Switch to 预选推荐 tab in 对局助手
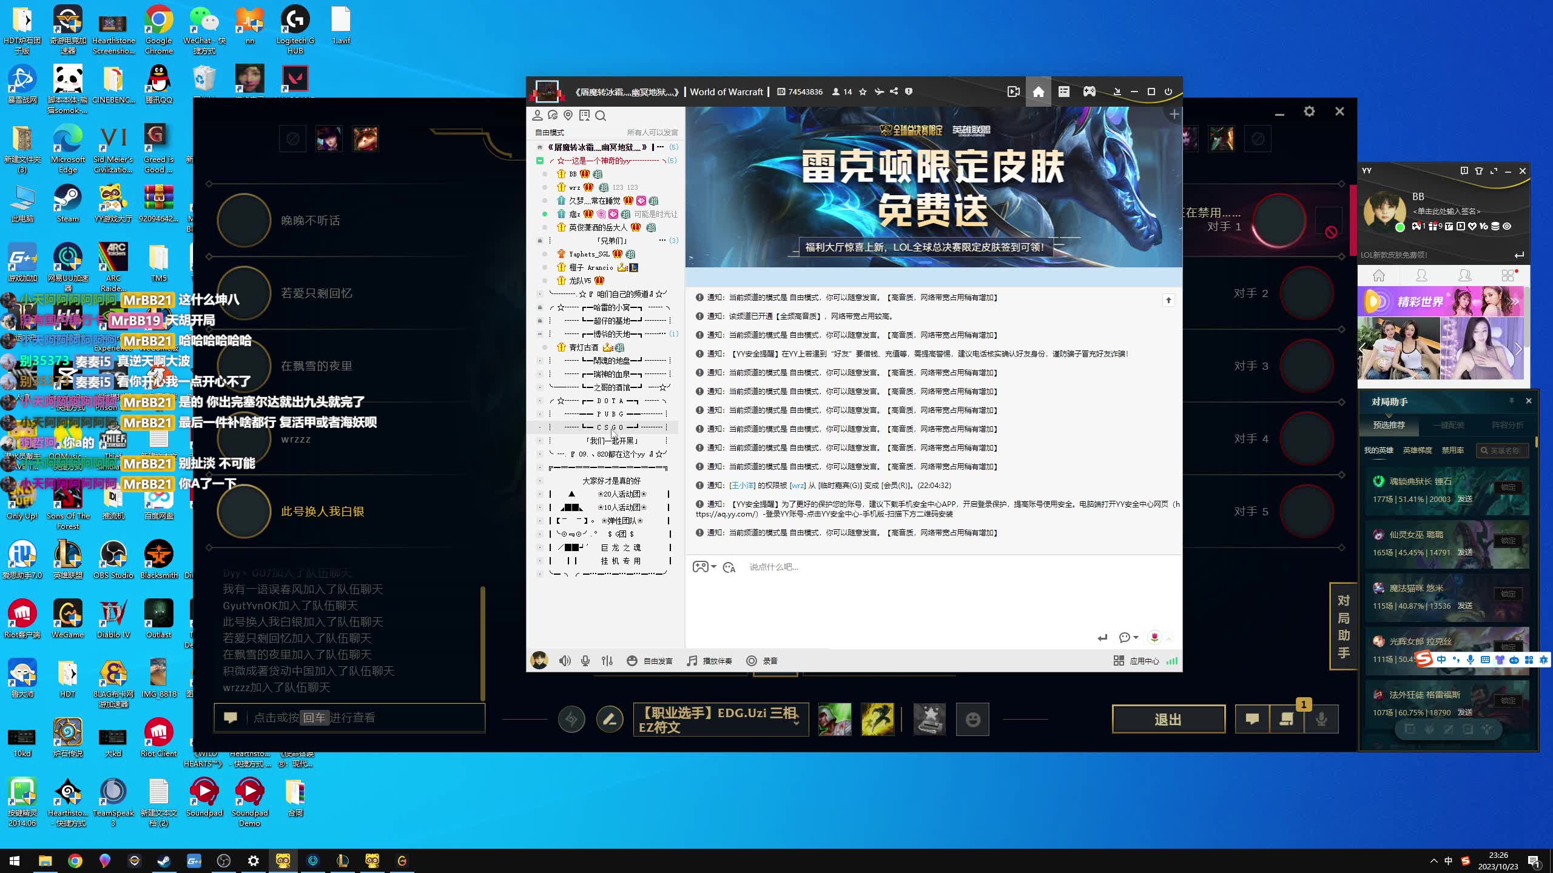 coord(1389,425)
